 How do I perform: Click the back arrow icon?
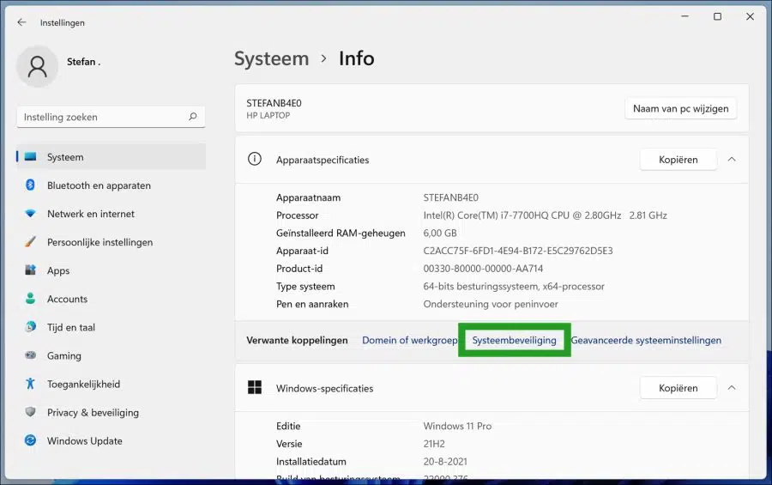[x=21, y=22]
